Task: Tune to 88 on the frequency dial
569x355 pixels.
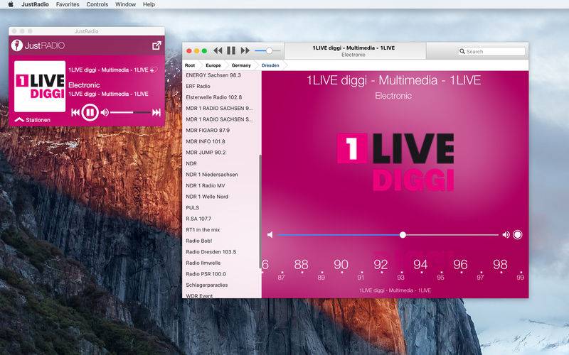Action: tap(301, 264)
